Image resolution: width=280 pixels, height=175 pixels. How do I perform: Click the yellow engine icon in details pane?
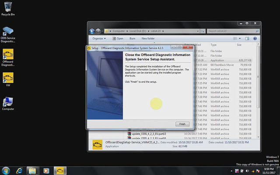pyautogui.click(x=98, y=144)
